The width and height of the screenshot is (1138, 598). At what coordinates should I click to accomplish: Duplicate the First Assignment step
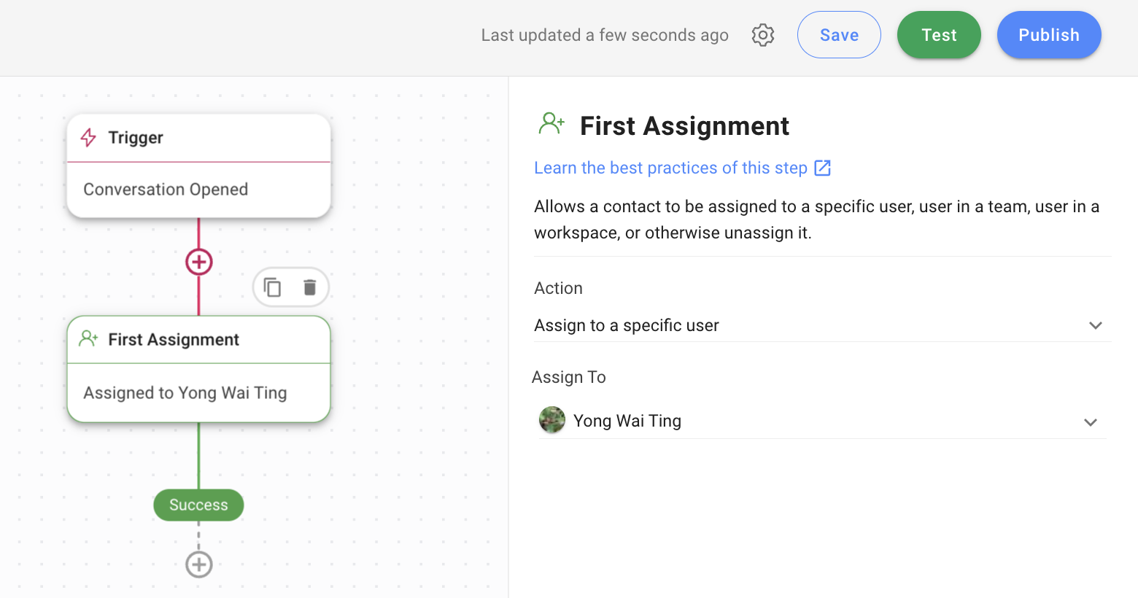(x=273, y=287)
